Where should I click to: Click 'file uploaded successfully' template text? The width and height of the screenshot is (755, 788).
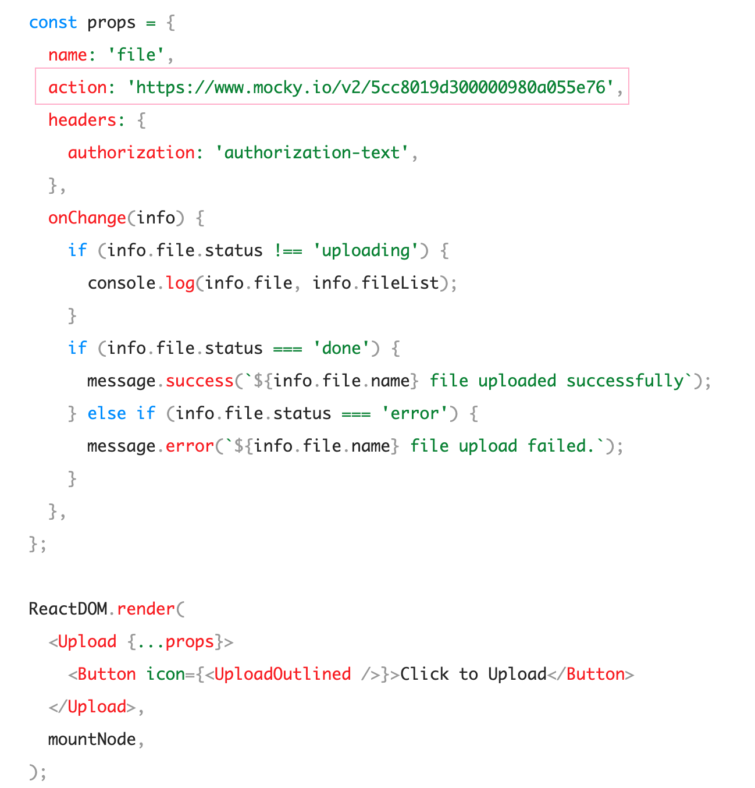(557, 381)
